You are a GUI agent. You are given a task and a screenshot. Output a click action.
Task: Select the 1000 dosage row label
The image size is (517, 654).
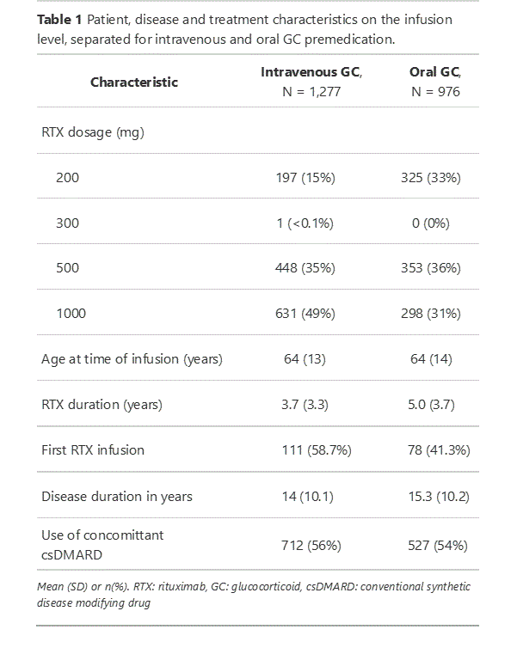pos(71,314)
